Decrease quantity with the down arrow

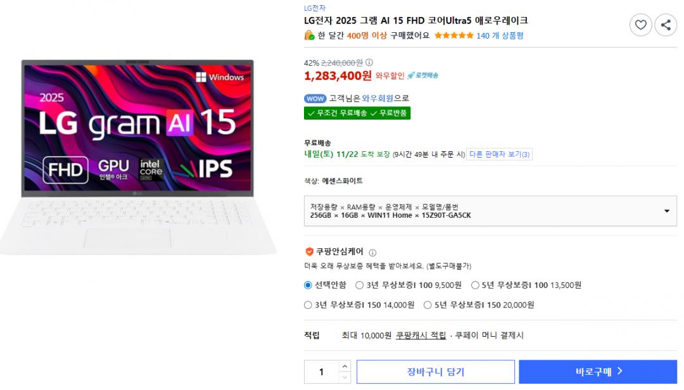point(345,377)
